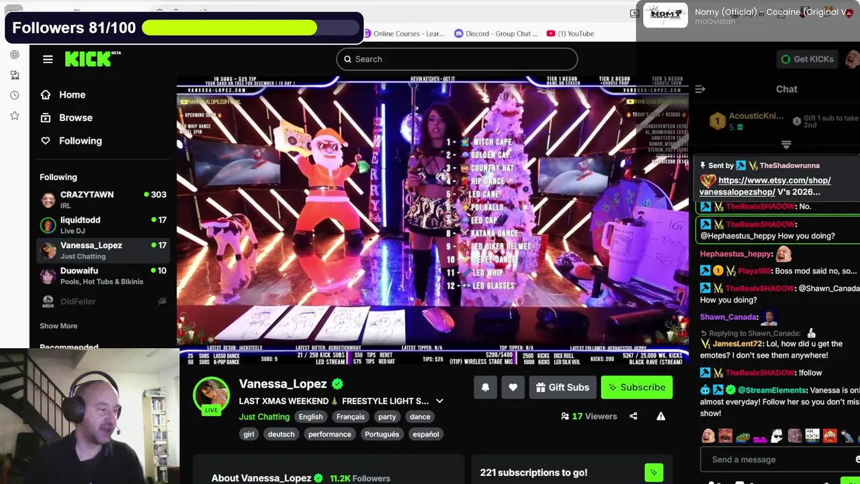
Task: Open the Just Chatting category link
Action: 264,417
